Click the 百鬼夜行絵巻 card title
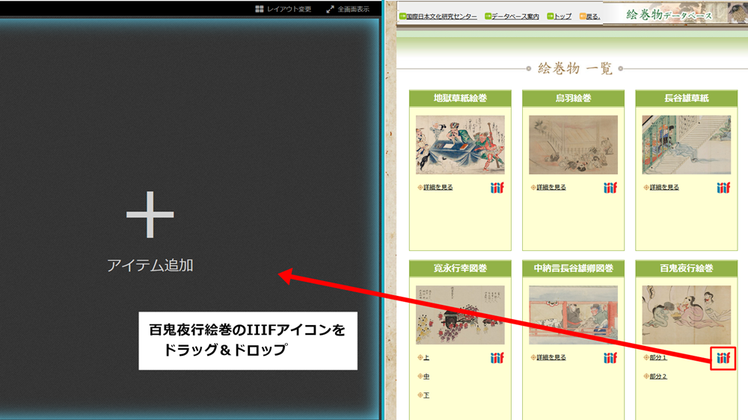The image size is (748, 420). click(686, 268)
